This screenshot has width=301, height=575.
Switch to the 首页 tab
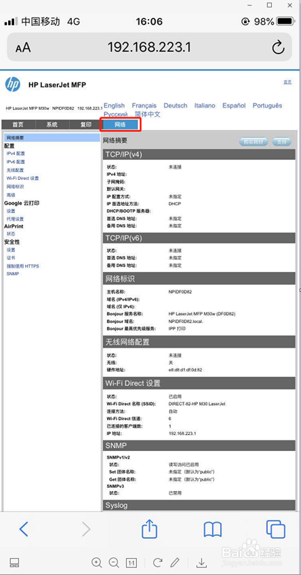18,125
